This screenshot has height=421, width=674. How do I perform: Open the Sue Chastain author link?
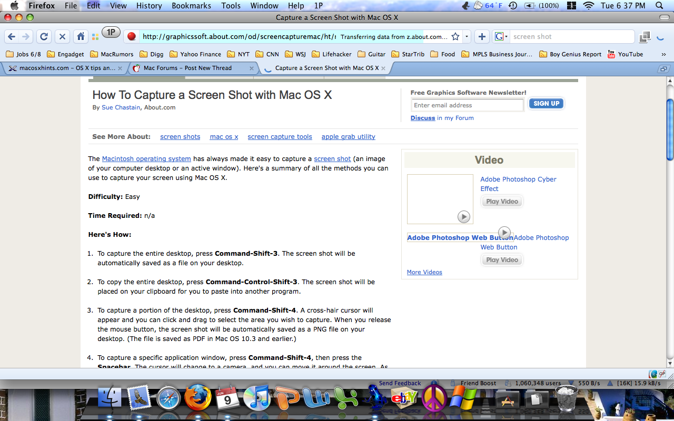121,107
